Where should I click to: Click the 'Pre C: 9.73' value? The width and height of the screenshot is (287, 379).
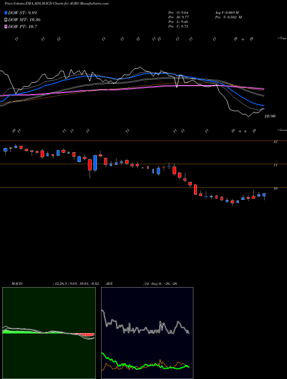click(x=179, y=26)
